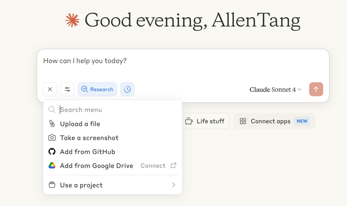Expand the Use a project submenu chevron
The image size is (347, 206).
174,185
